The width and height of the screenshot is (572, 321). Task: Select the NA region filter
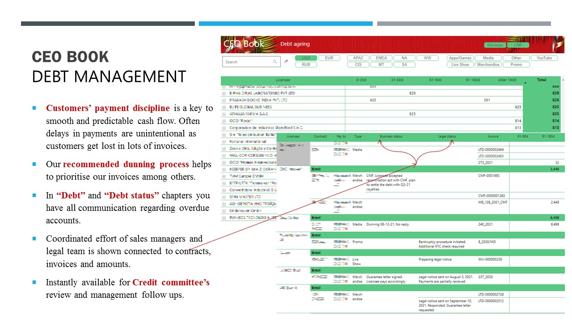pyautogui.click(x=404, y=58)
